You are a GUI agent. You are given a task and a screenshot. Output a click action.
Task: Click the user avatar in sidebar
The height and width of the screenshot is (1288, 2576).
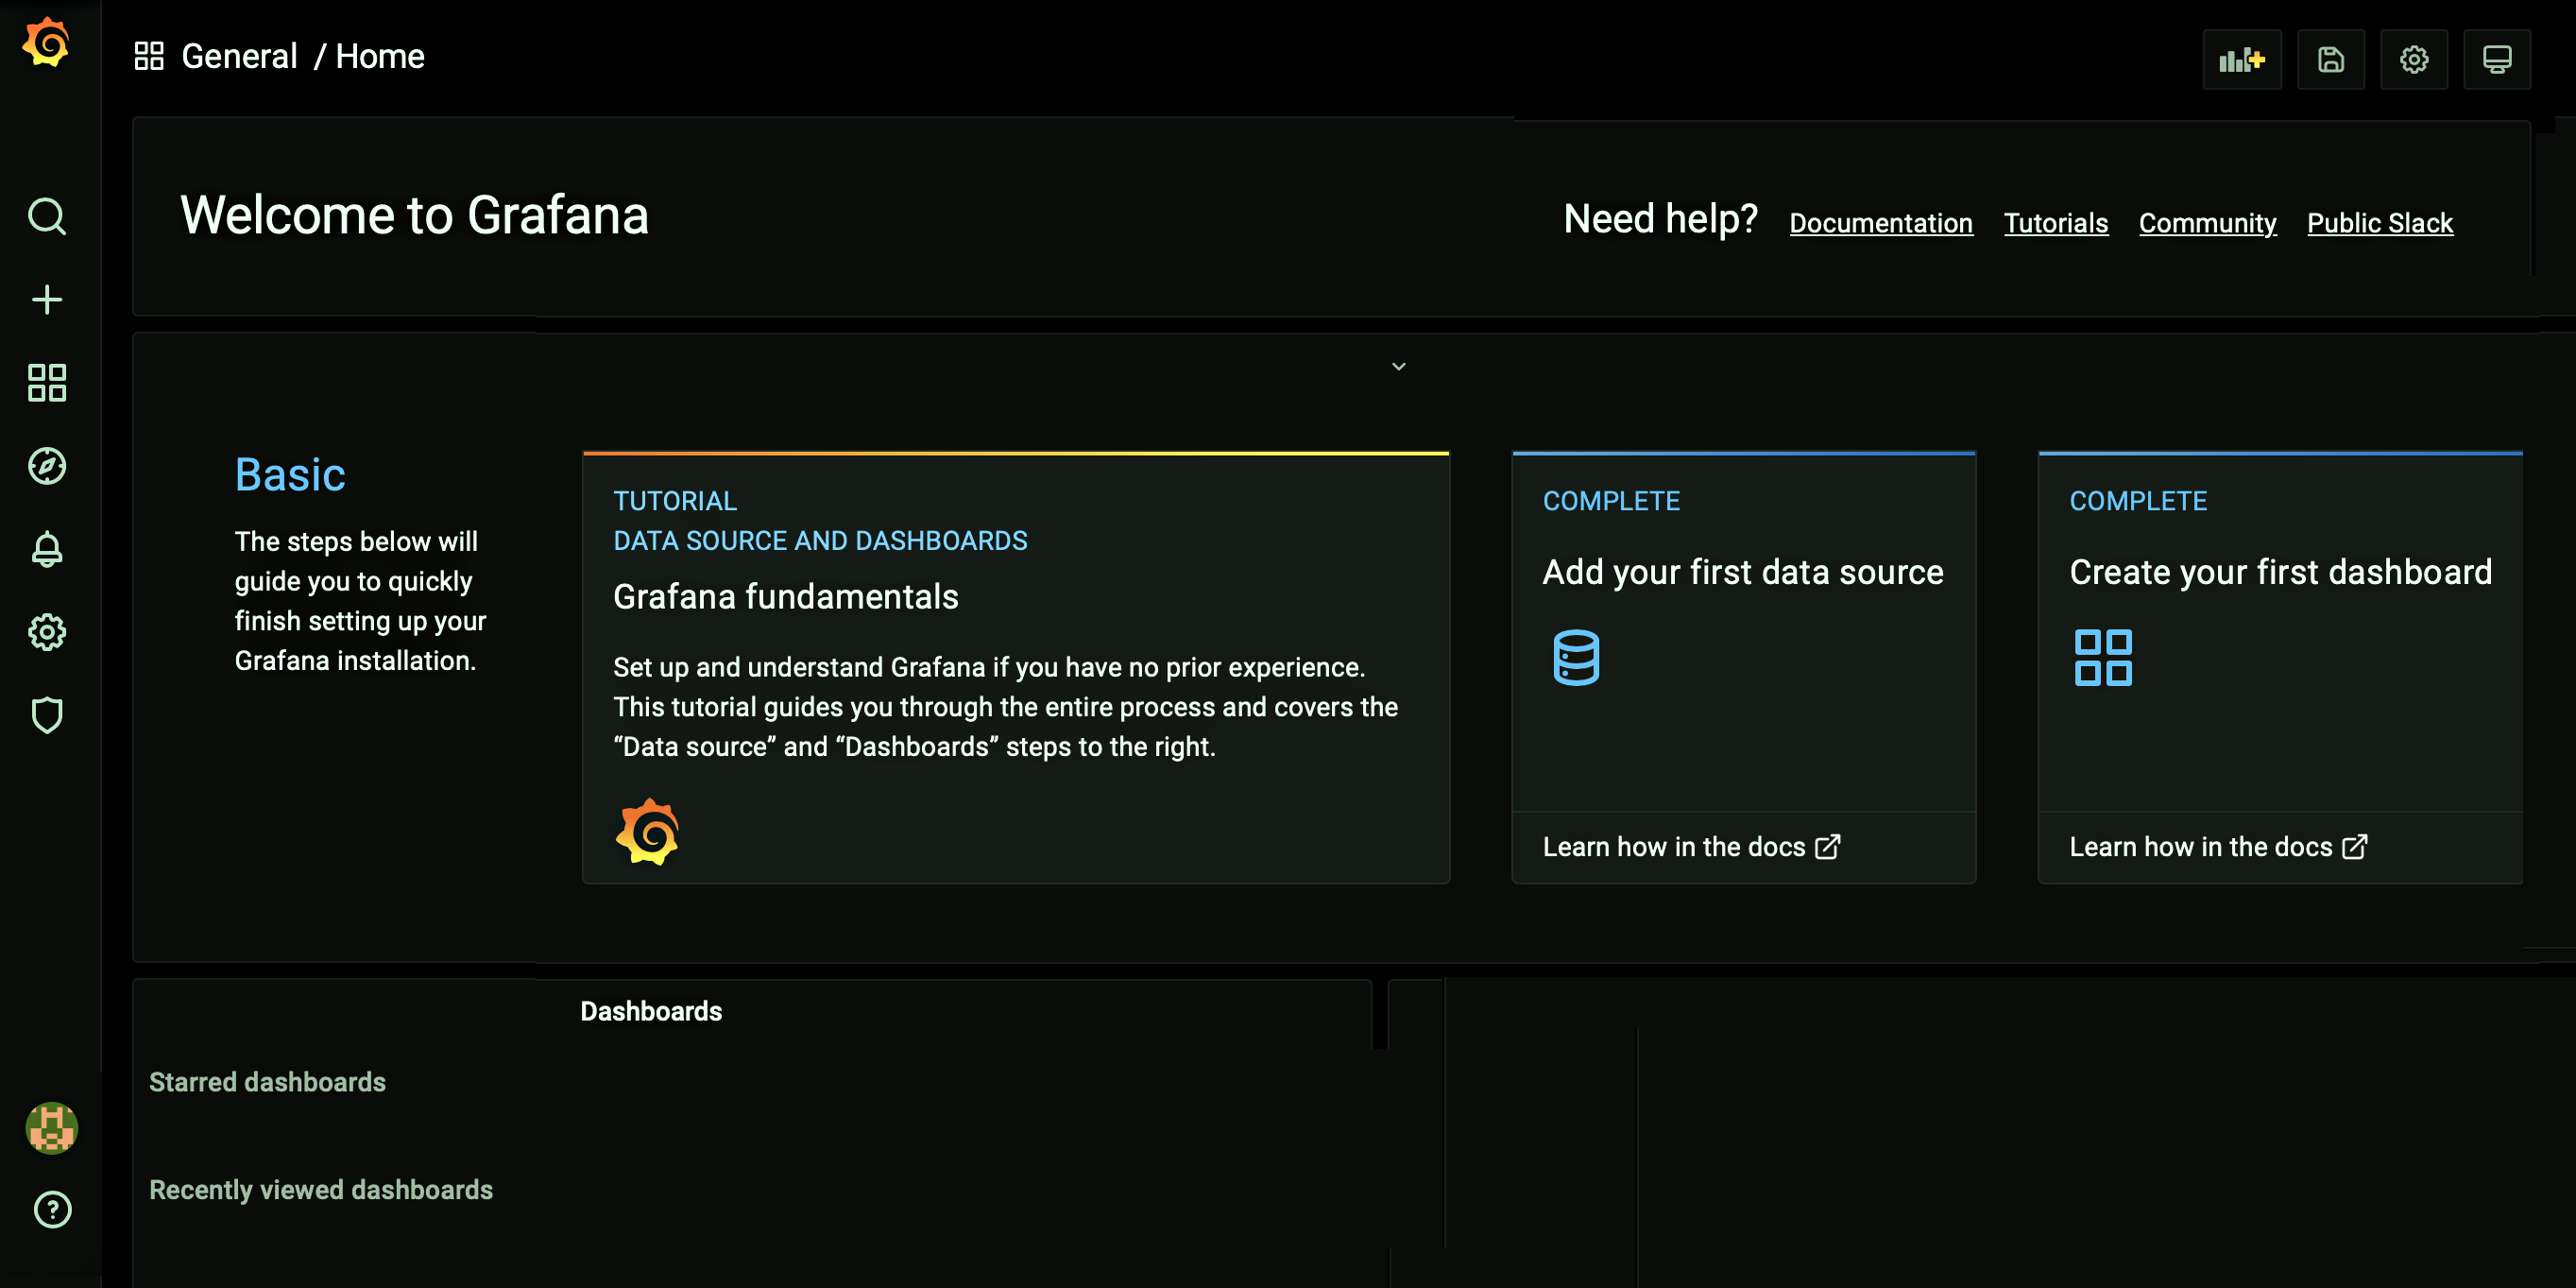tap(51, 1128)
